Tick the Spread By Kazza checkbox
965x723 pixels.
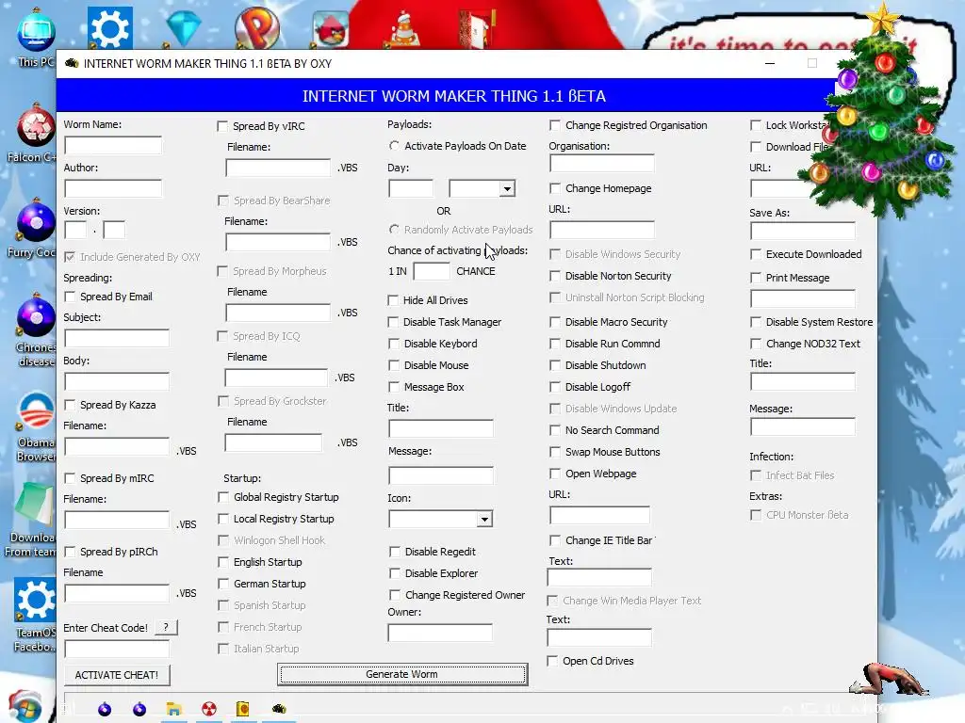(70, 405)
